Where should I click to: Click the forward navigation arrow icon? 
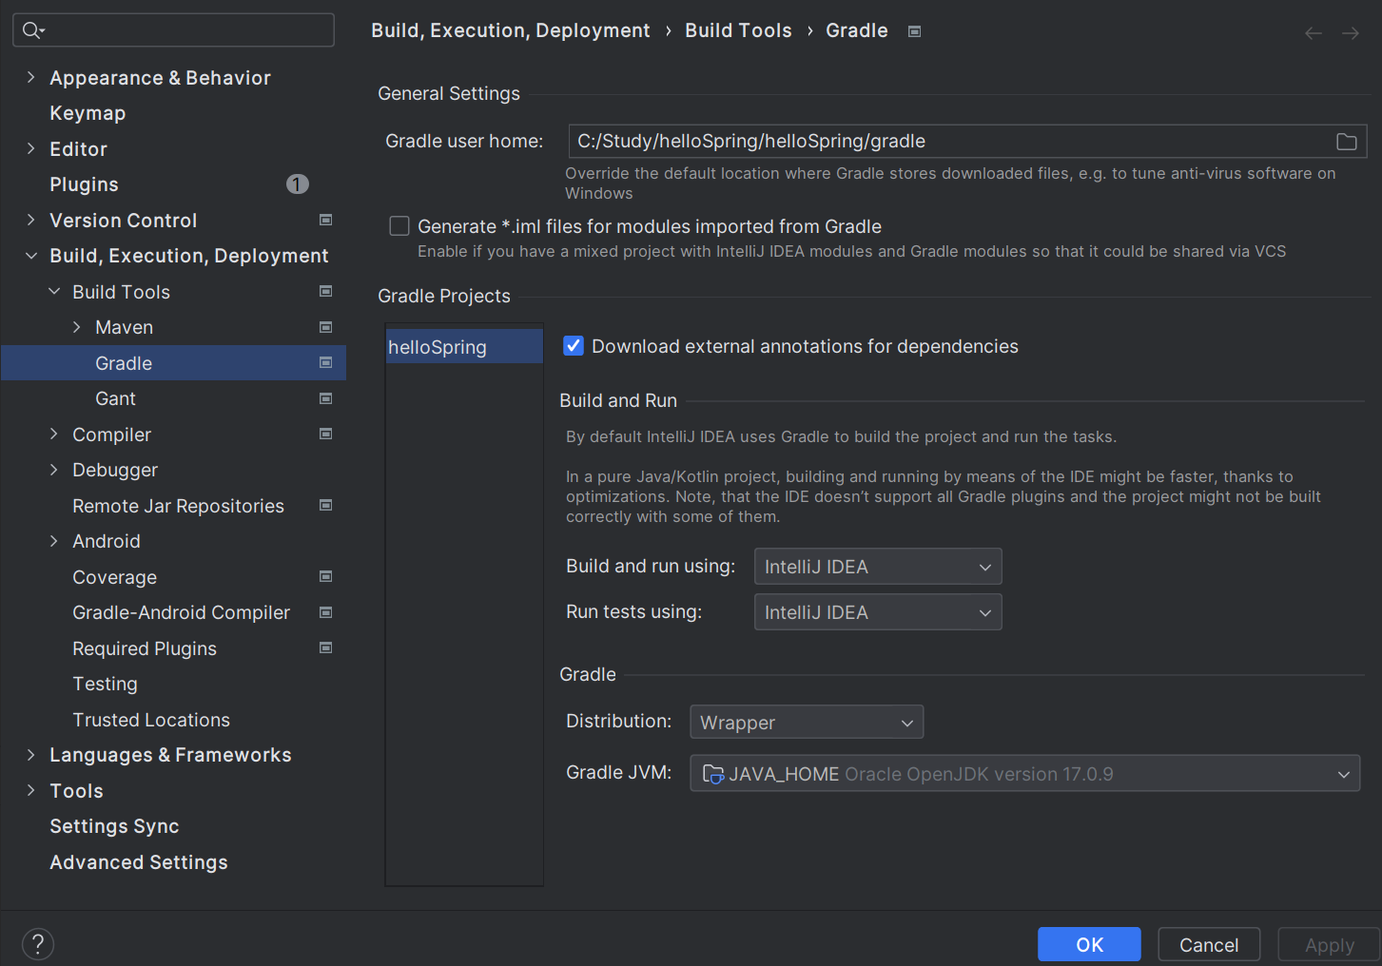(1350, 33)
